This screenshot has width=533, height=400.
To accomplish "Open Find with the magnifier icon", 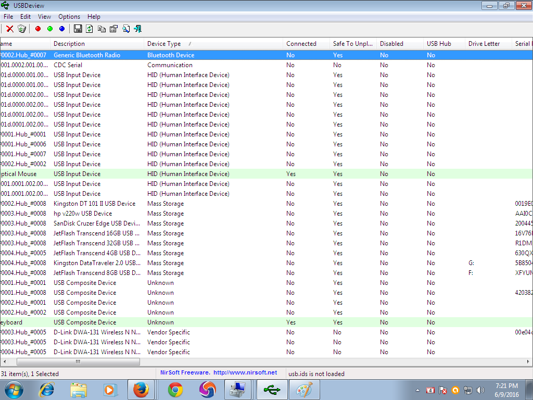I will coord(126,29).
